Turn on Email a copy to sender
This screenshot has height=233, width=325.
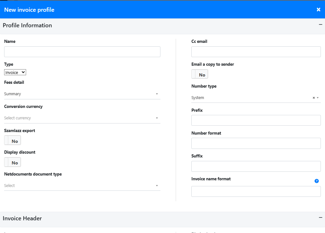pyautogui.click(x=200, y=74)
